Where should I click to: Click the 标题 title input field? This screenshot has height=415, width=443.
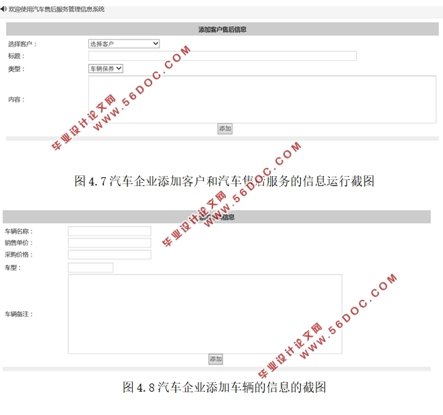tap(223, 56)
